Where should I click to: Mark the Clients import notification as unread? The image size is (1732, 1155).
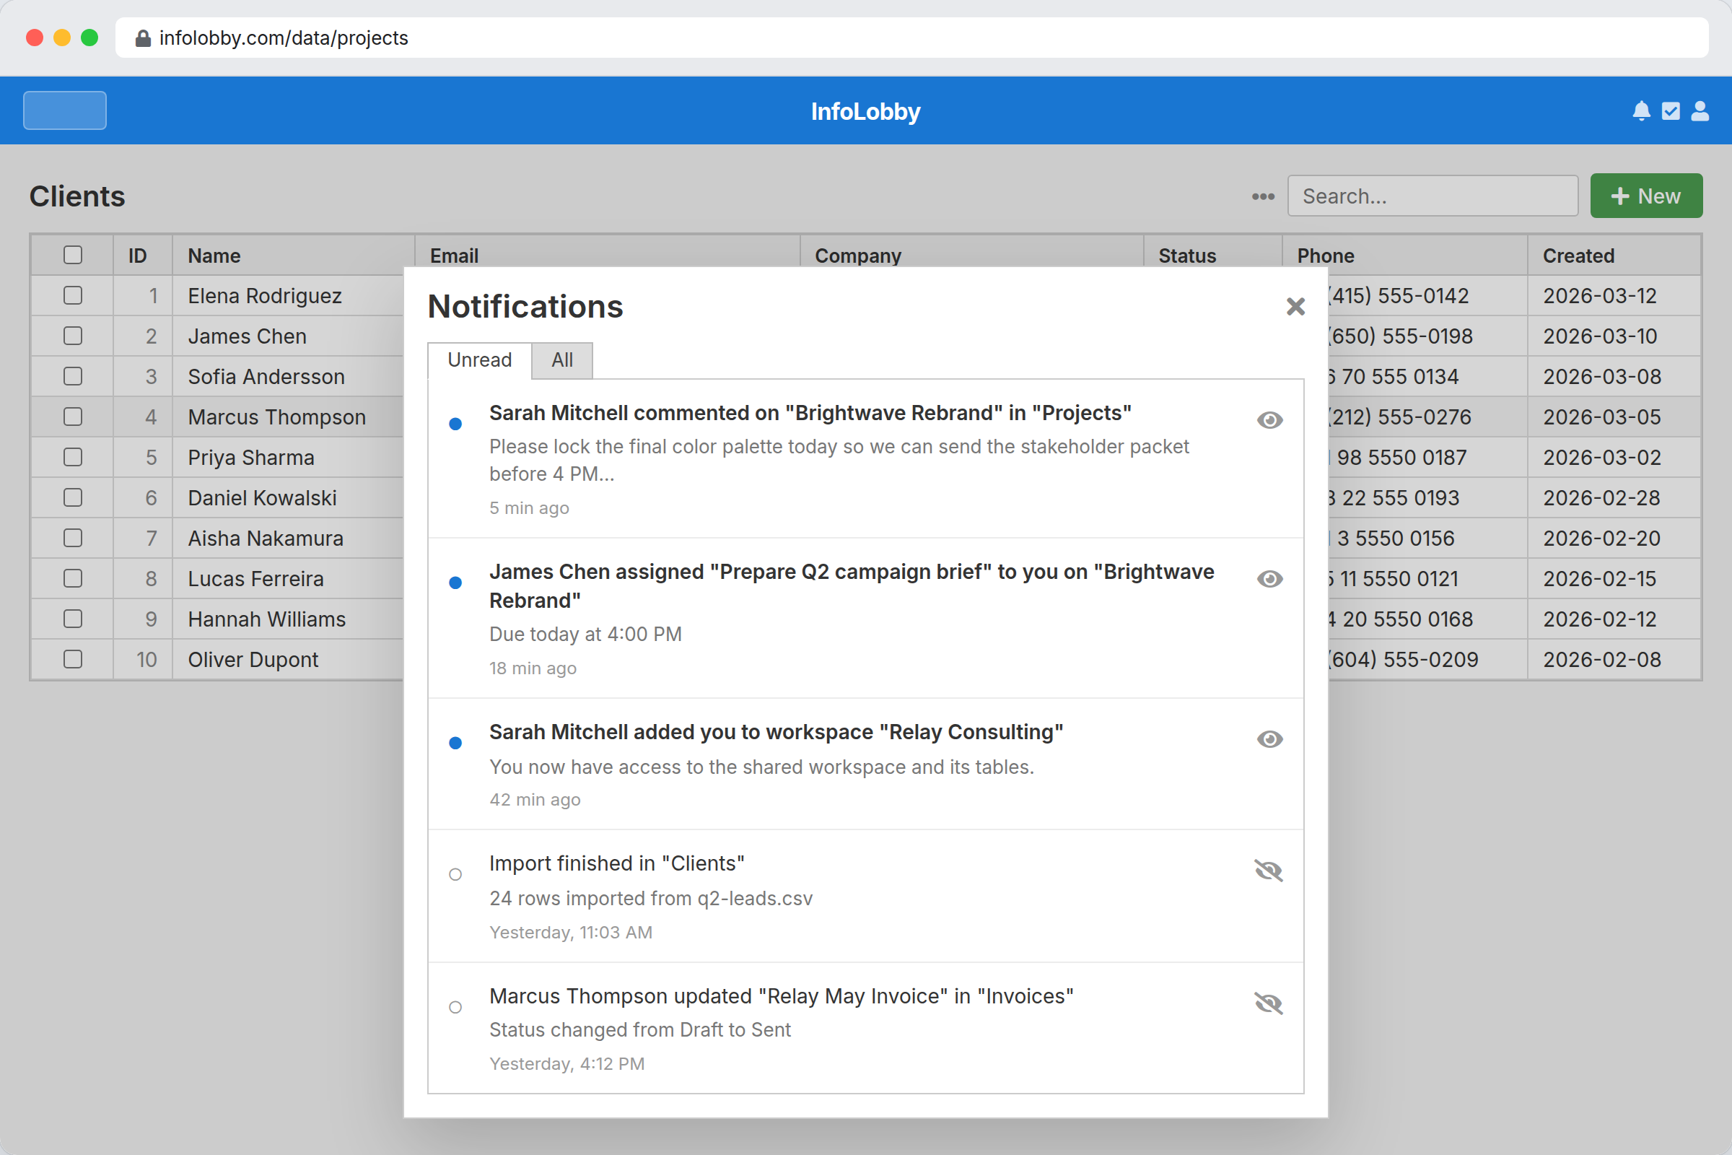point(1268,870)
